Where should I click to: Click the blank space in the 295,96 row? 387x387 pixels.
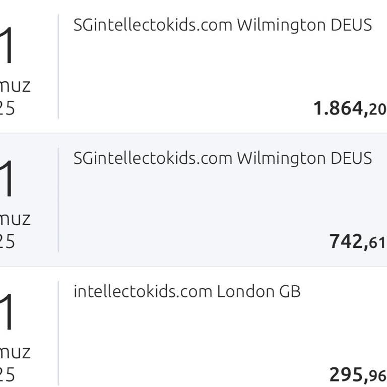point(202,338)
